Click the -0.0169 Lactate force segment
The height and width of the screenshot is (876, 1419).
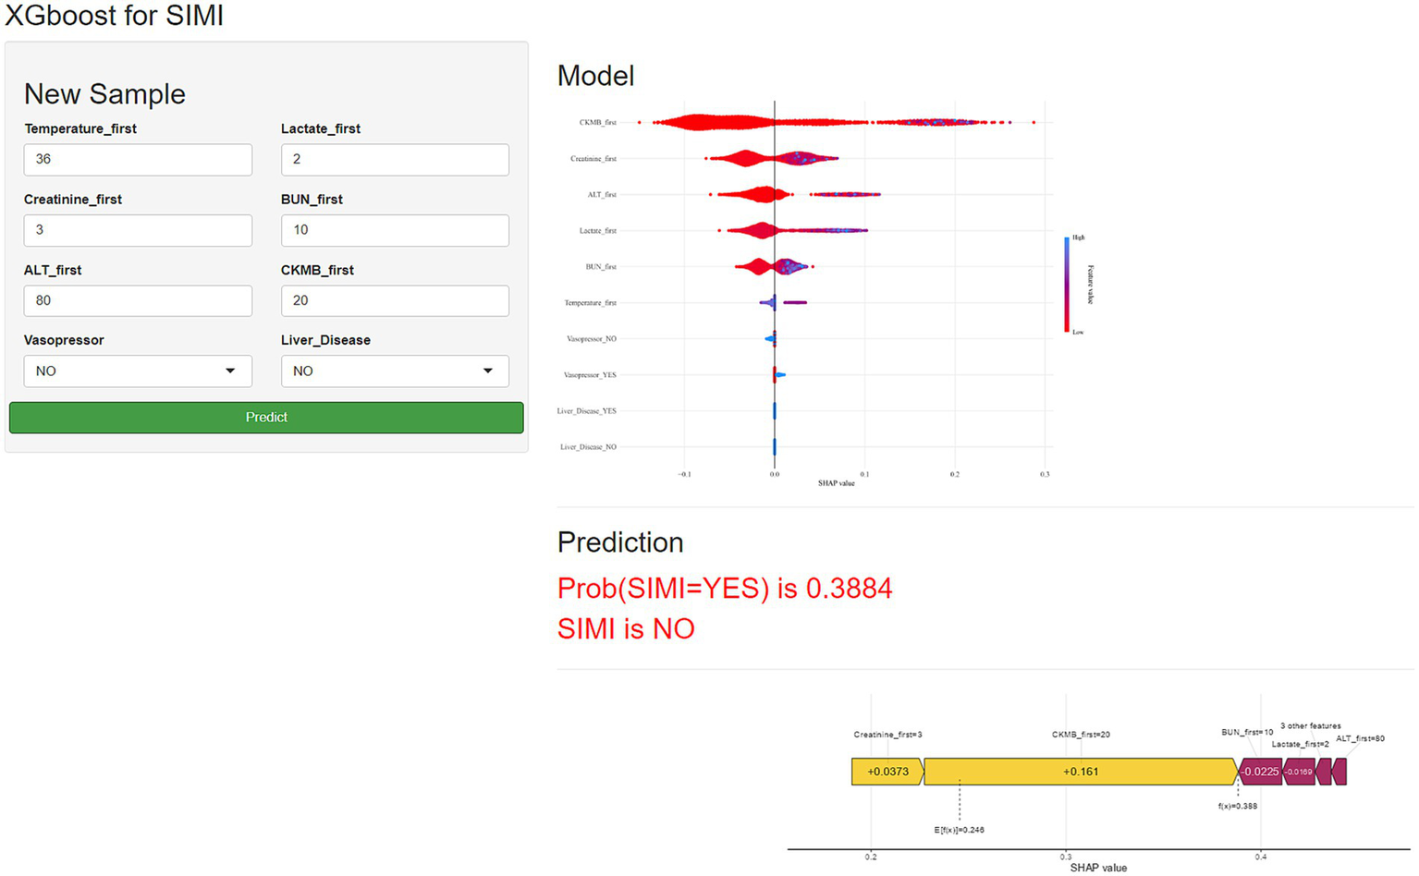1299,772
